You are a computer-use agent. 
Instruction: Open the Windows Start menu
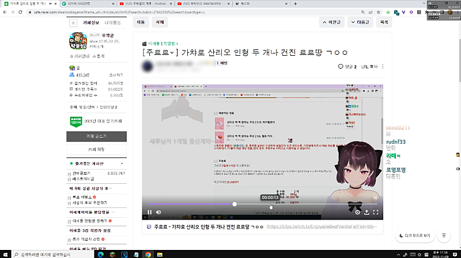[5, 255]
